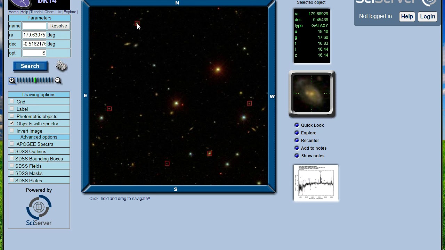The image size is (445, 250).
Task: Click the Explore link under thumbnail
Action: pyautogui.click(x=309, y=133)
